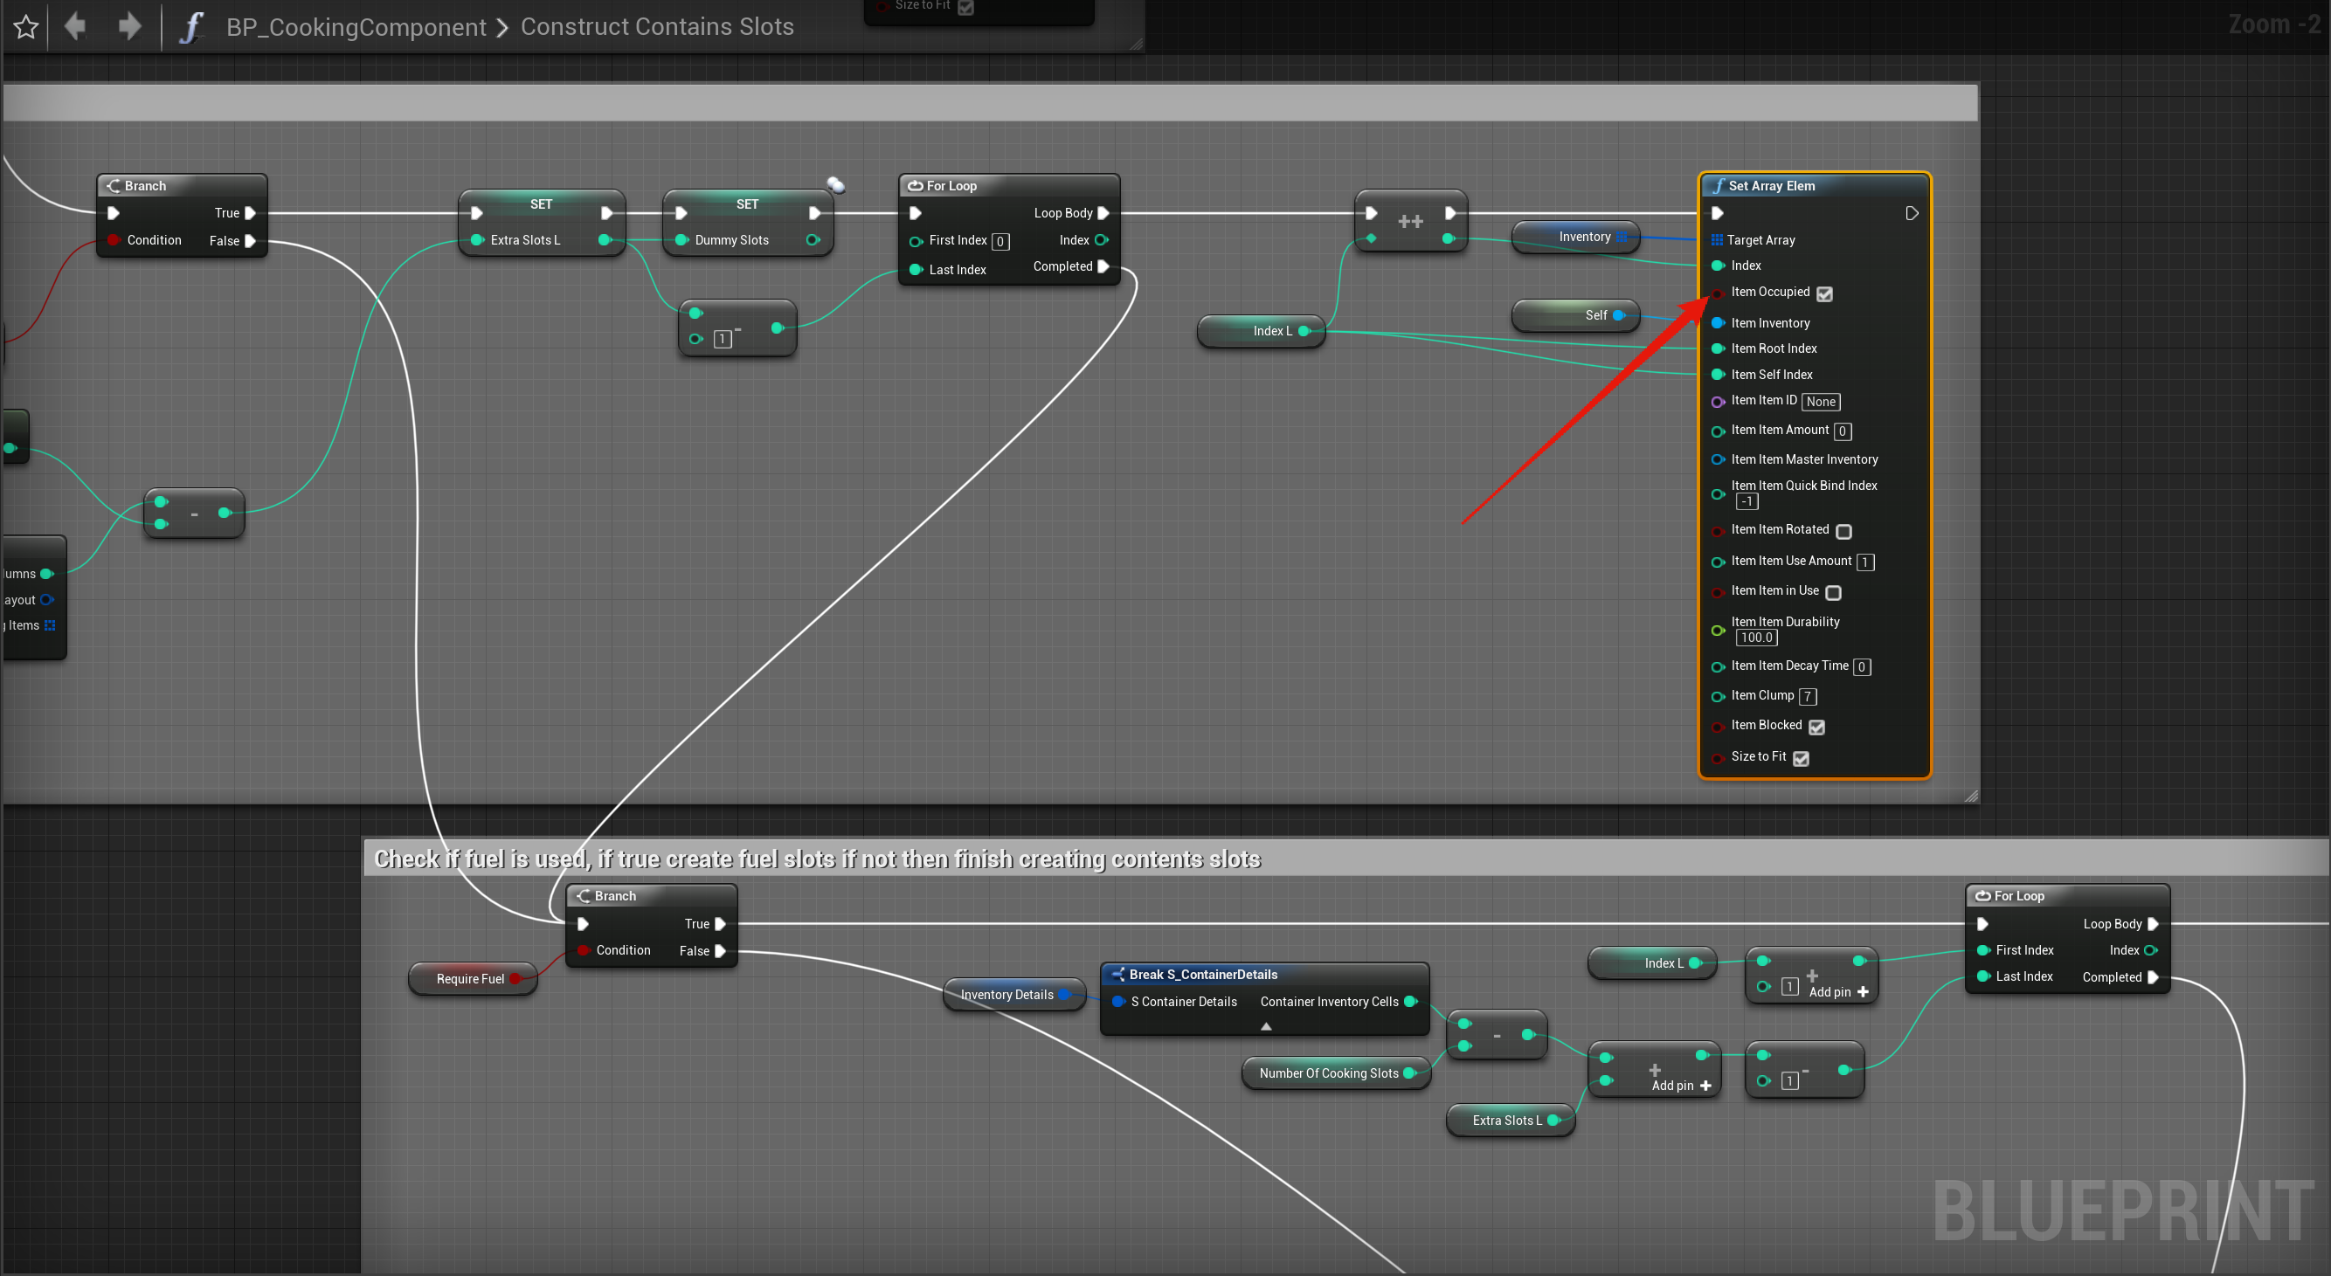Add pin on the Extra Slots addition node
This screenshot has width=2331, height=1276.
(x=1680, y=1086)
